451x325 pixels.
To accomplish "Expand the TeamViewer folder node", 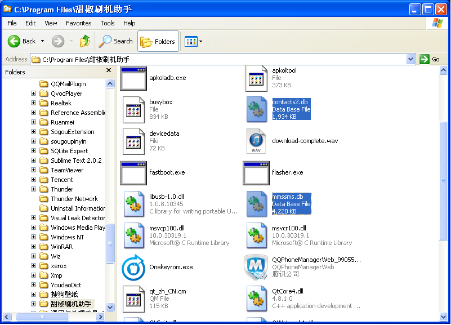I will pos(34,170).
